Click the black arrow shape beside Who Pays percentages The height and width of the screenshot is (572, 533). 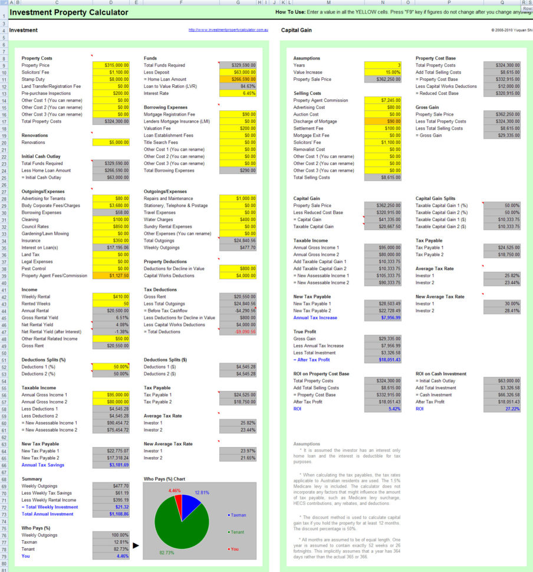(x=136, y=545)
